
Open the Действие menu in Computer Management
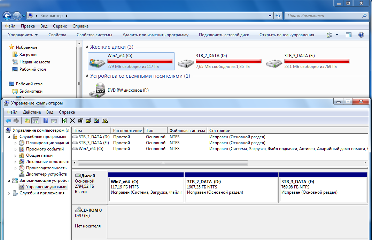[32, 112]
